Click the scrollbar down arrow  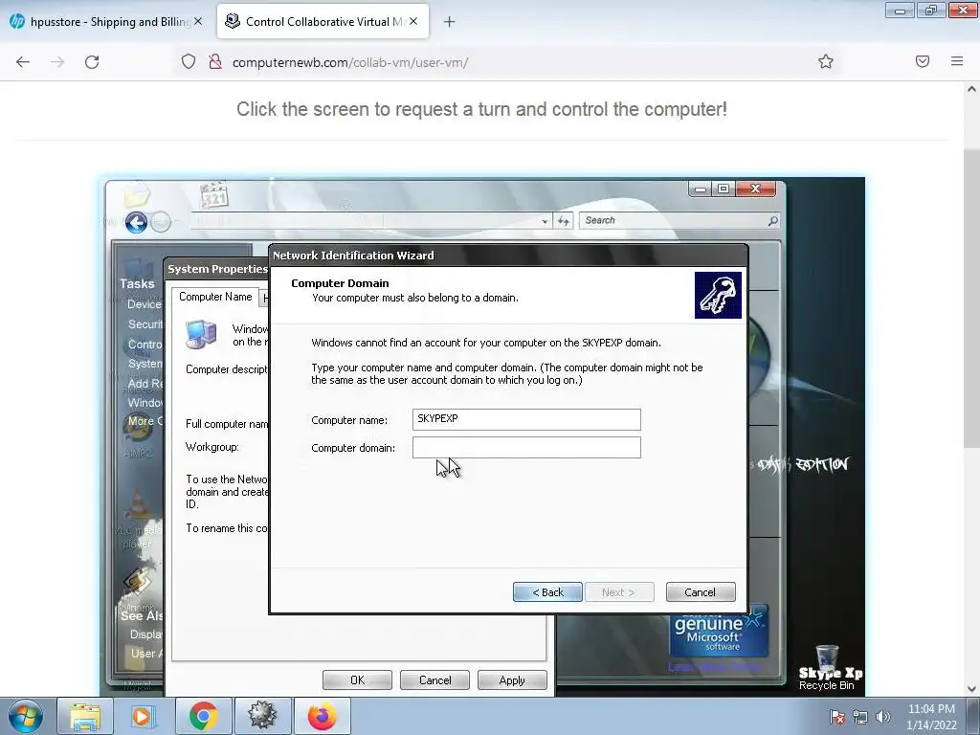[971, 689]
